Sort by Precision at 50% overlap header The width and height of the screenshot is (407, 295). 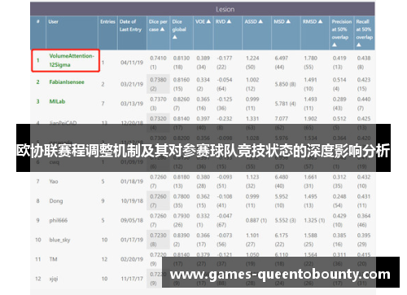[341, 33]
